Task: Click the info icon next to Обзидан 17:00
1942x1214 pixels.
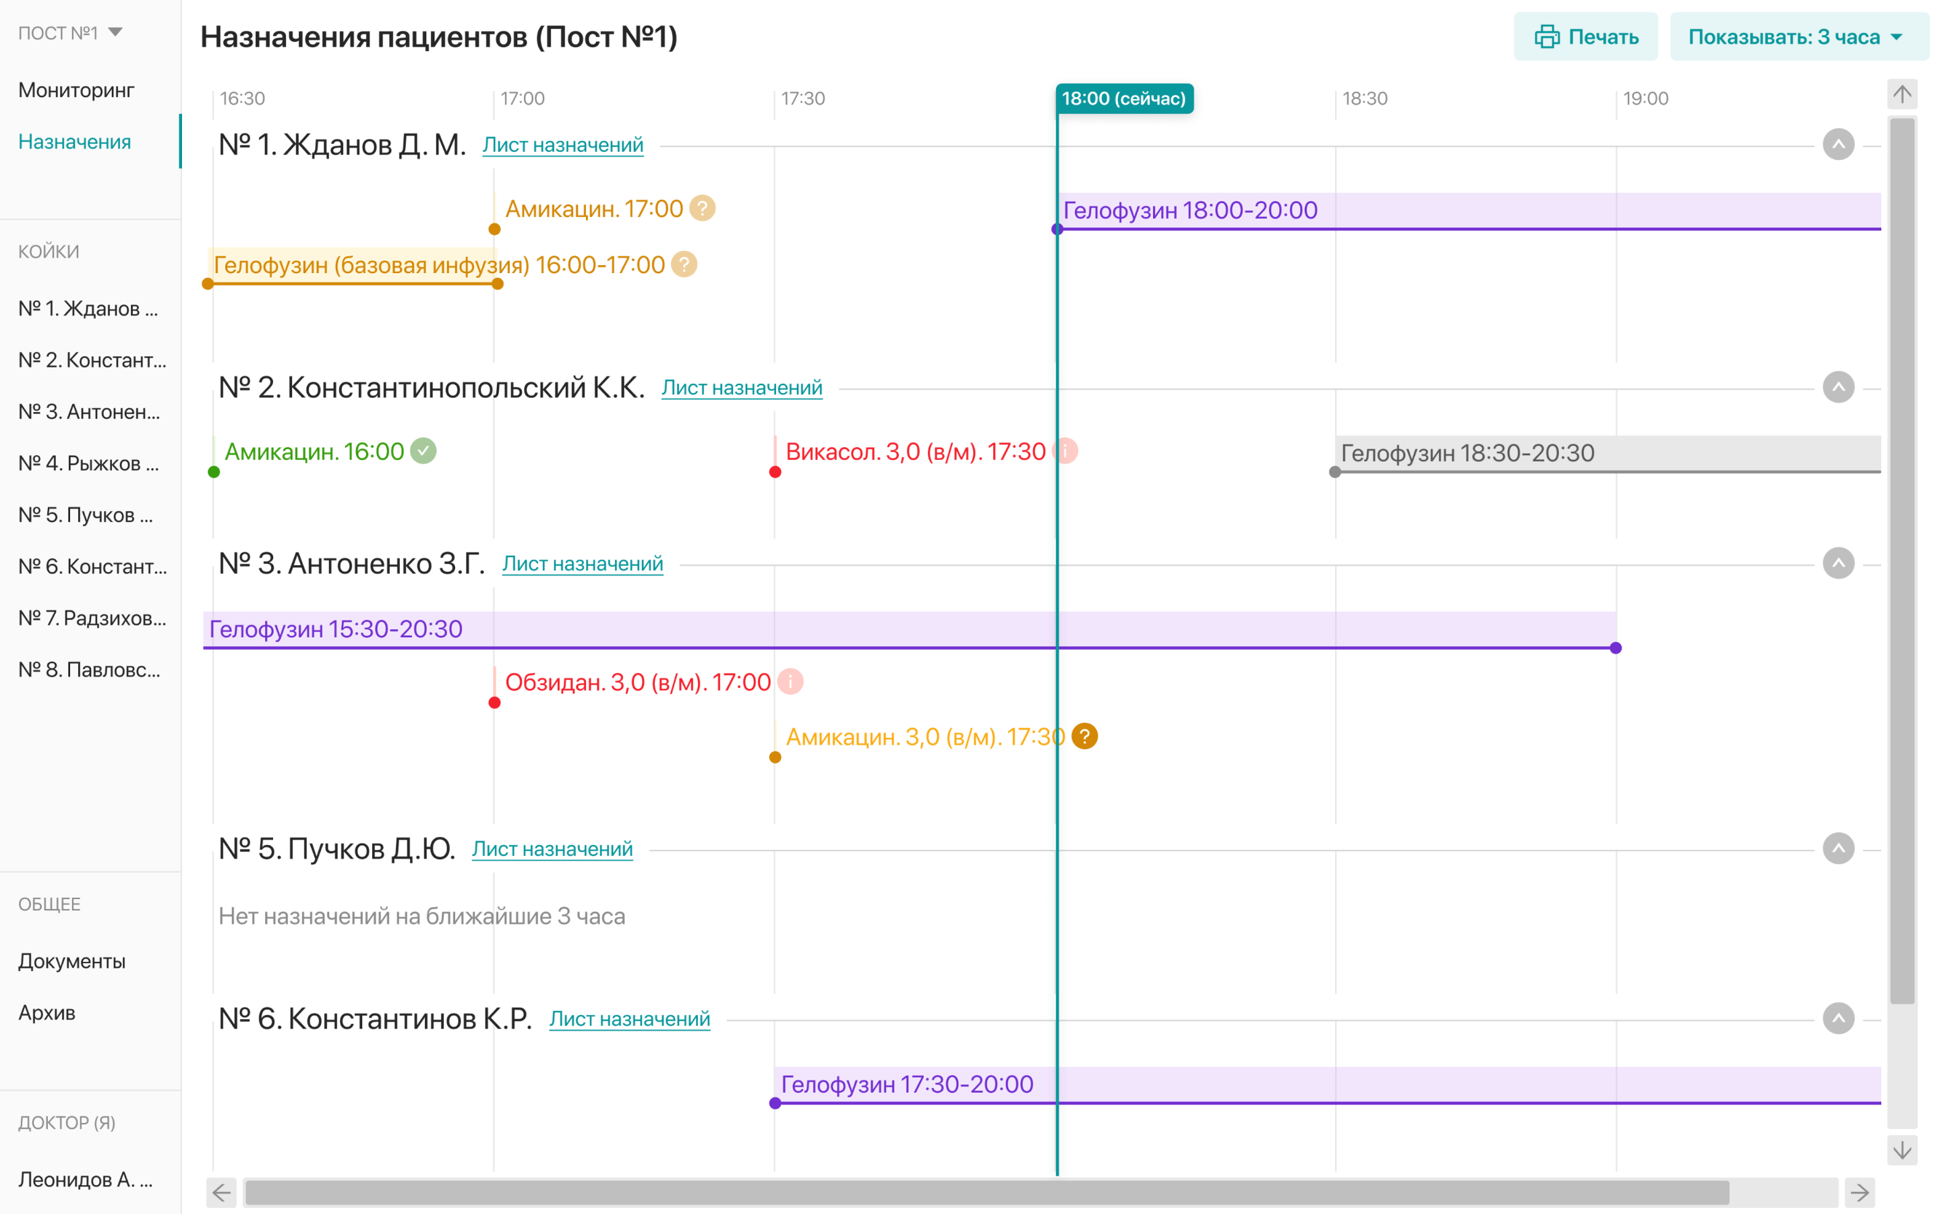Action: pyautogui.click(x=790, y=682)
